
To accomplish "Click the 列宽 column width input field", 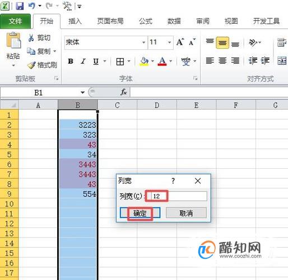I will pyautogui.click(x=176, y=196).
